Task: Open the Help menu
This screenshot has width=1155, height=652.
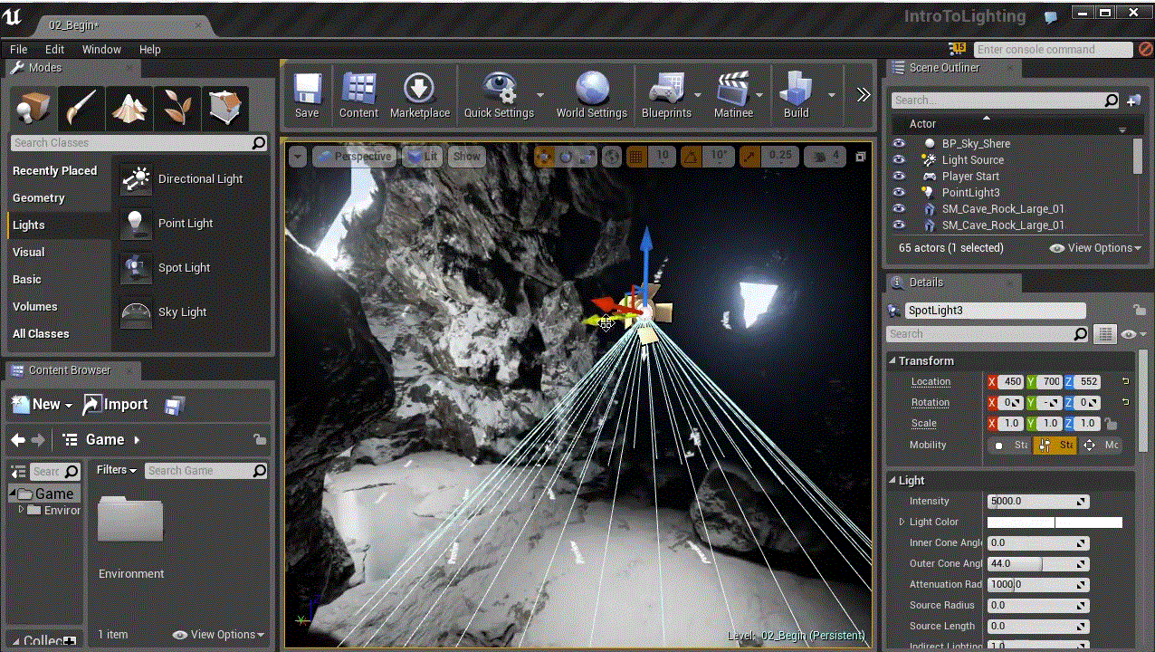Action: click(149, 50)
